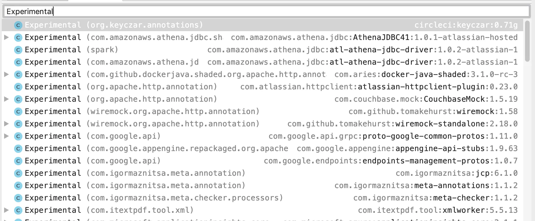Expand the proto-google-common-protos result entry
The height and width of the screenshot is (221, 535).
point(6,136)
